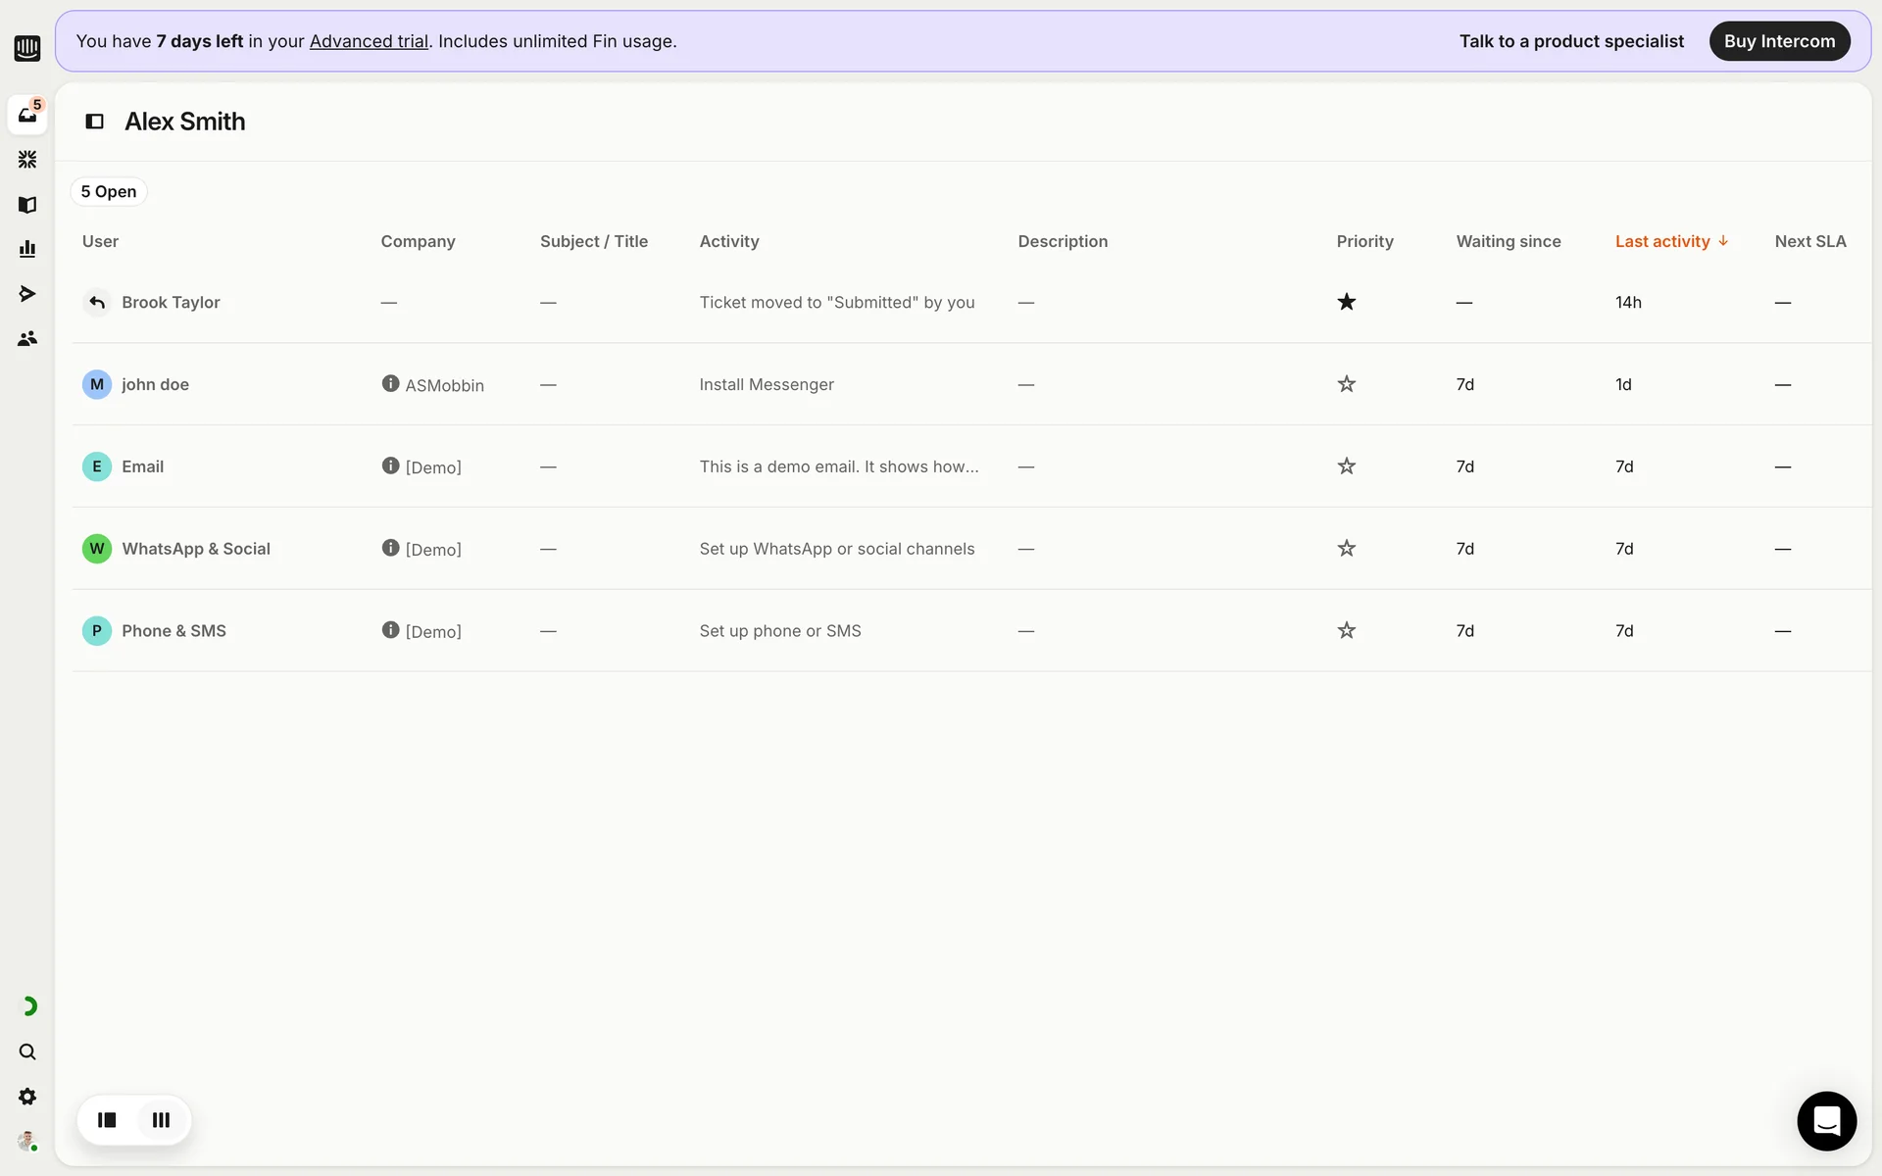Remove priority star from Brook Taylor
The width and height of the screenshot is (1882, 1176).
pos(1346,302)
